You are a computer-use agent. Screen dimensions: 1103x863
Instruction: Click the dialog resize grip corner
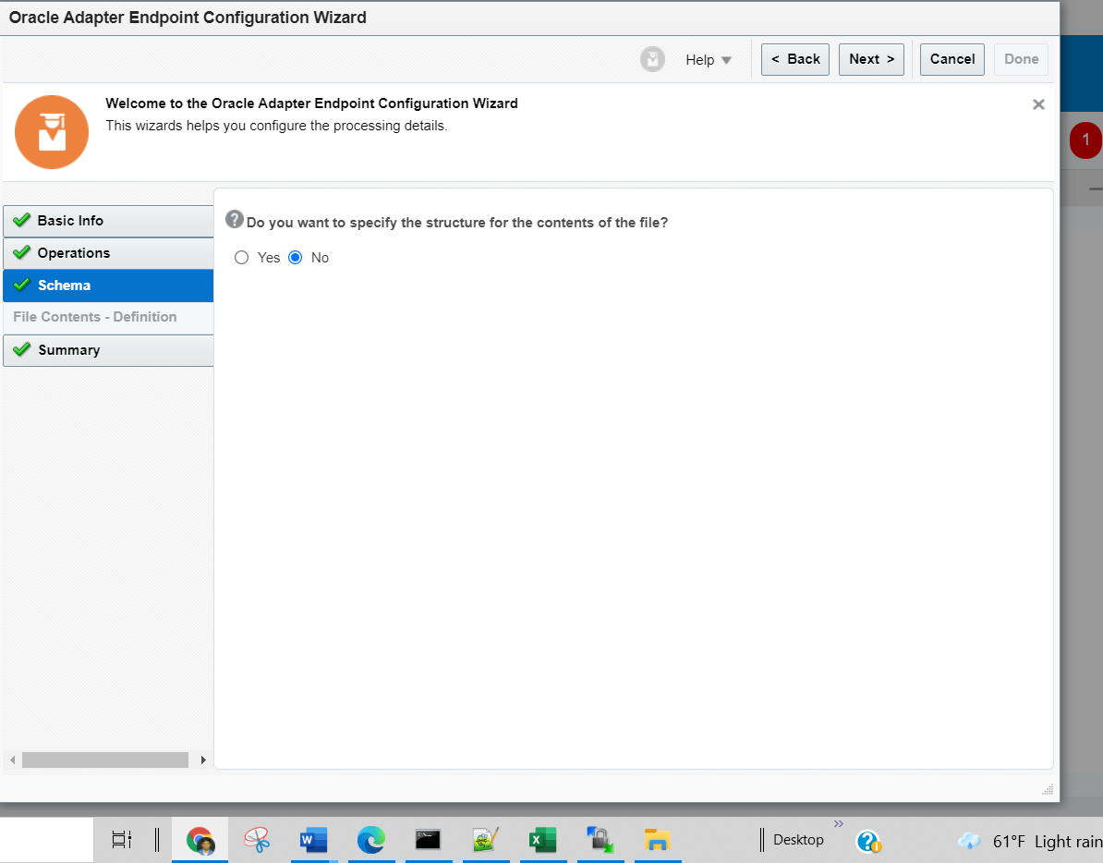[x=1047, y=789]
